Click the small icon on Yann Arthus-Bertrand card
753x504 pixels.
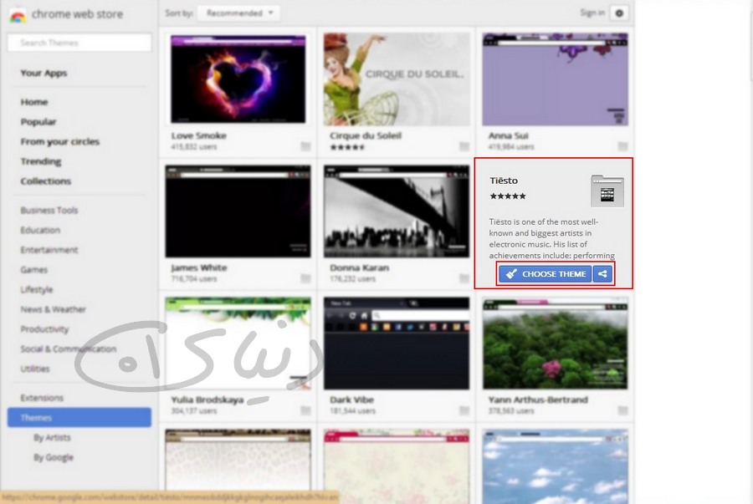tap(622, 410)
